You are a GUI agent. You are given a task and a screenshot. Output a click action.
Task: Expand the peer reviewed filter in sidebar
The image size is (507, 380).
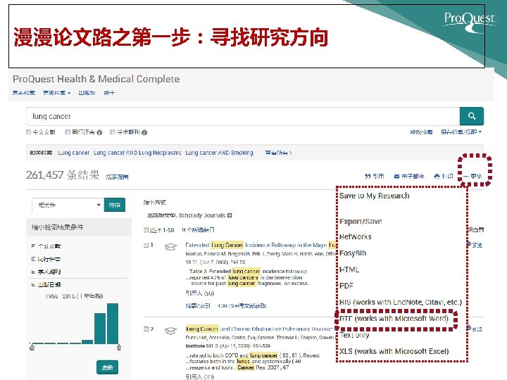point(33,259)
